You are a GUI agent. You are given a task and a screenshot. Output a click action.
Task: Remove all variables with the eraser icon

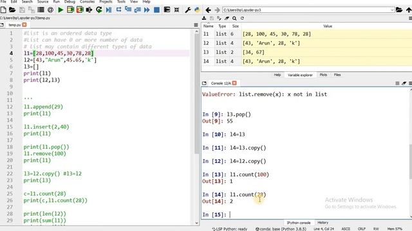(227, 19)
